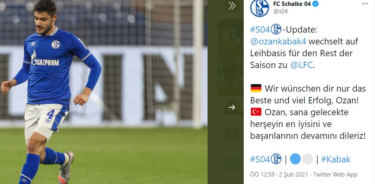Click the double chevron collapse icon

232,6
